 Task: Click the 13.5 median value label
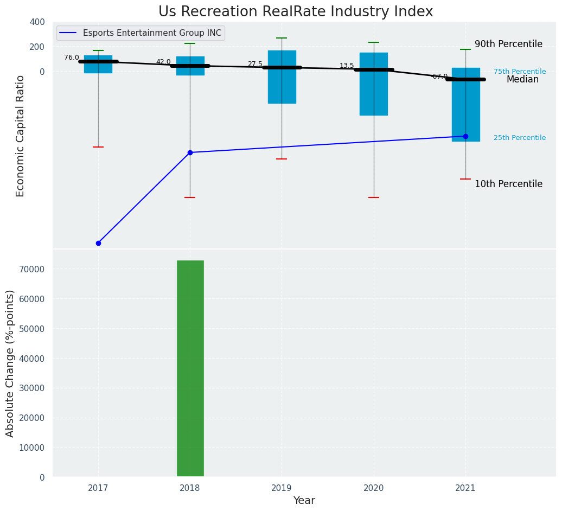[x=347, y=66]
